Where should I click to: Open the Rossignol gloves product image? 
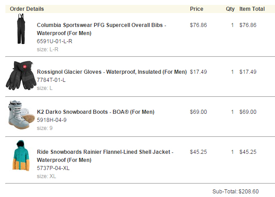pos(20,76)
